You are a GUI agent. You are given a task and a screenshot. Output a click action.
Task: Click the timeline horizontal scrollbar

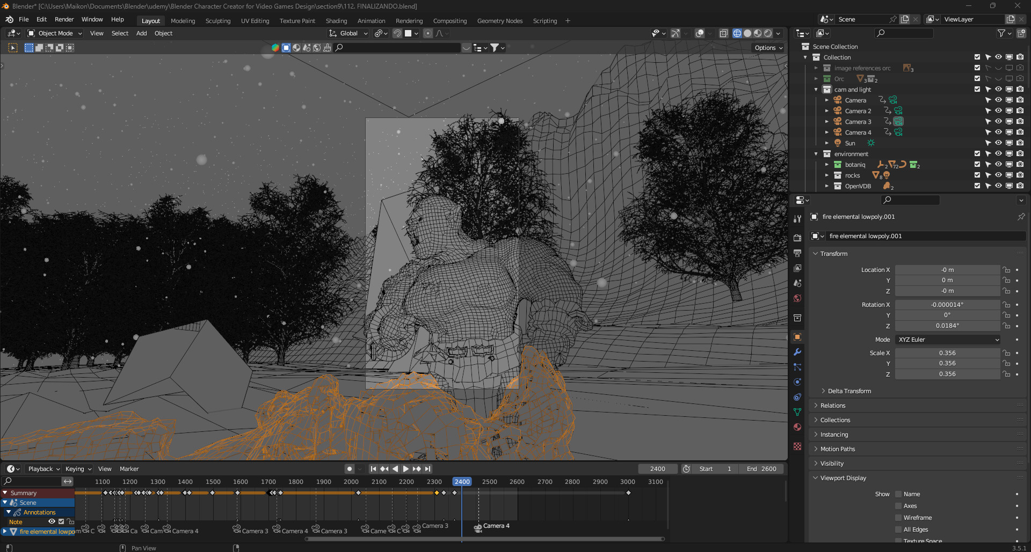[483, 540]
